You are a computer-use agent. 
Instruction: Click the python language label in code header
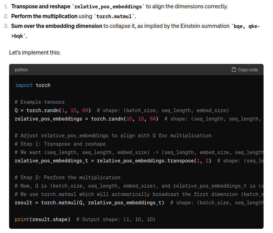pos(21,70)
